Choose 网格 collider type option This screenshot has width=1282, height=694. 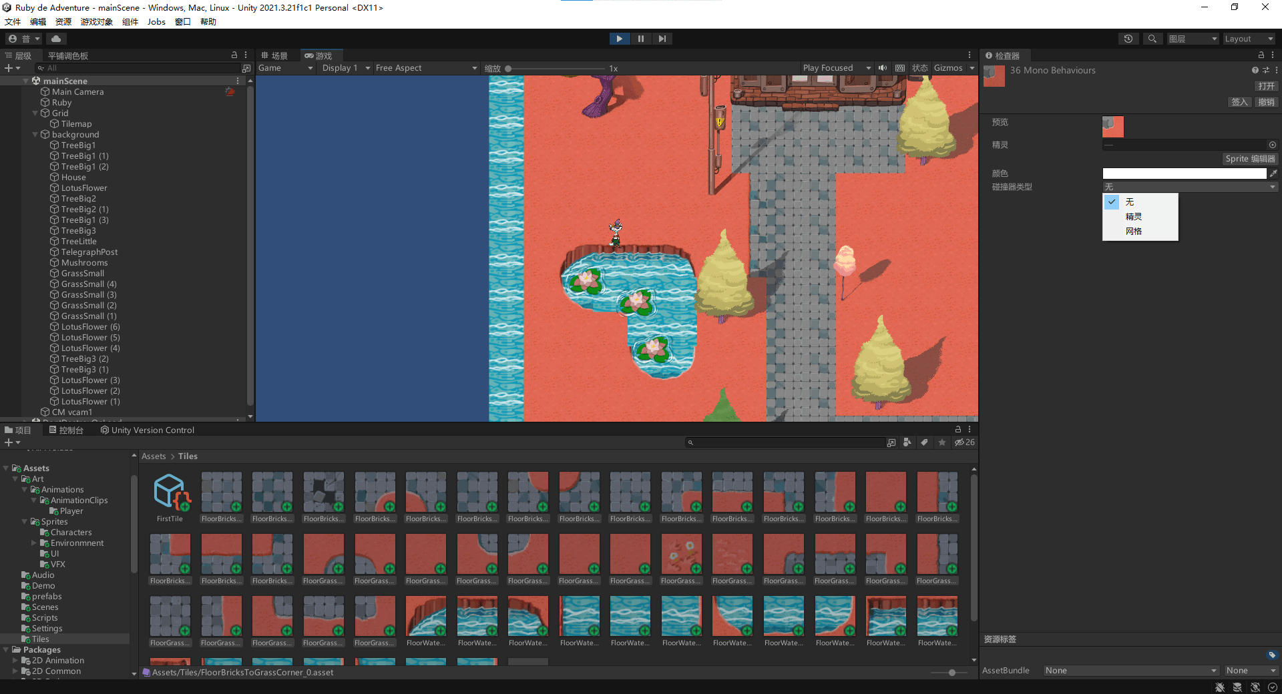pos(1140,231)
